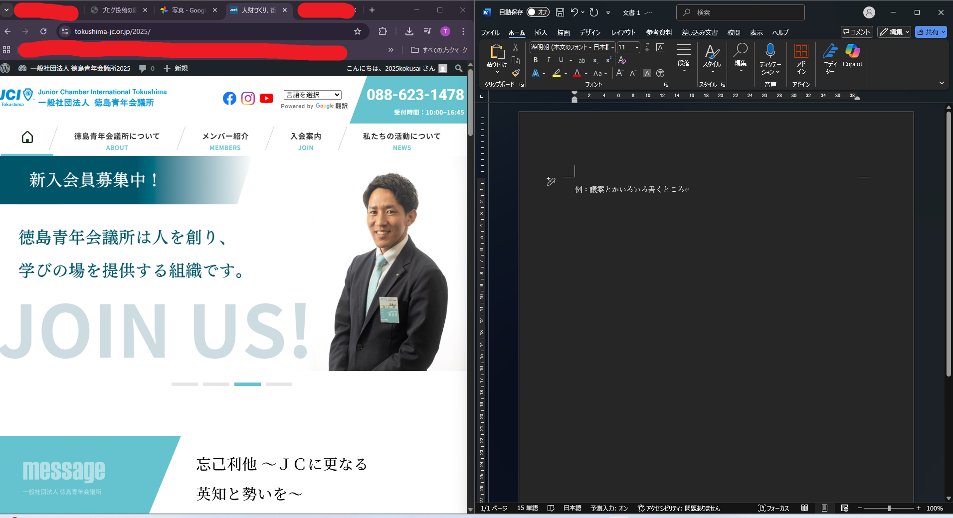Click the Word search box
953x518 pixels.
[740, 12]
